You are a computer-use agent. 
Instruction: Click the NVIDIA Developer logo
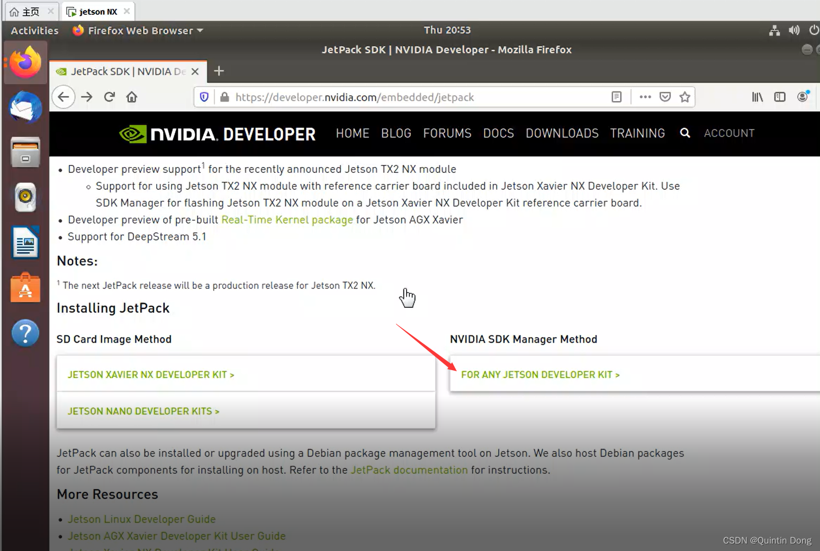218,134
